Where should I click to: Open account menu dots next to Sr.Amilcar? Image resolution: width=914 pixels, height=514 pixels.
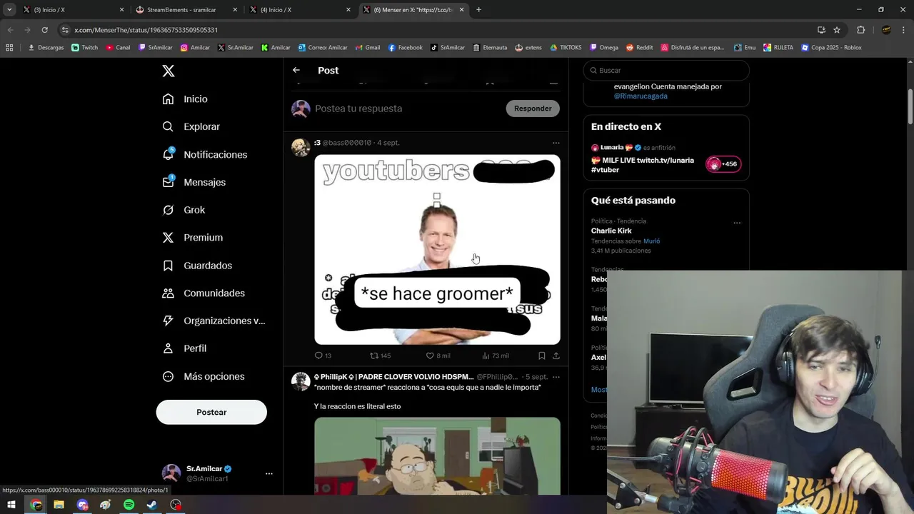tap(268, 473)
